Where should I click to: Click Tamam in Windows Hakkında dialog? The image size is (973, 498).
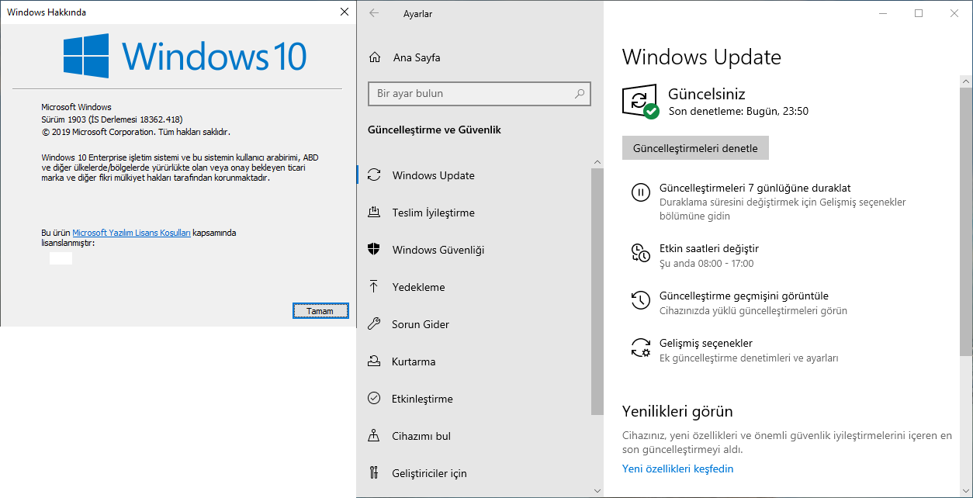[320, 310]
